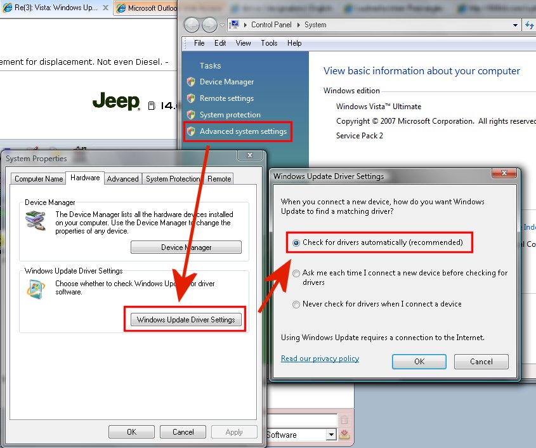Switch to the Microsoft Outlook browser tab

click(x=146, y=8)
